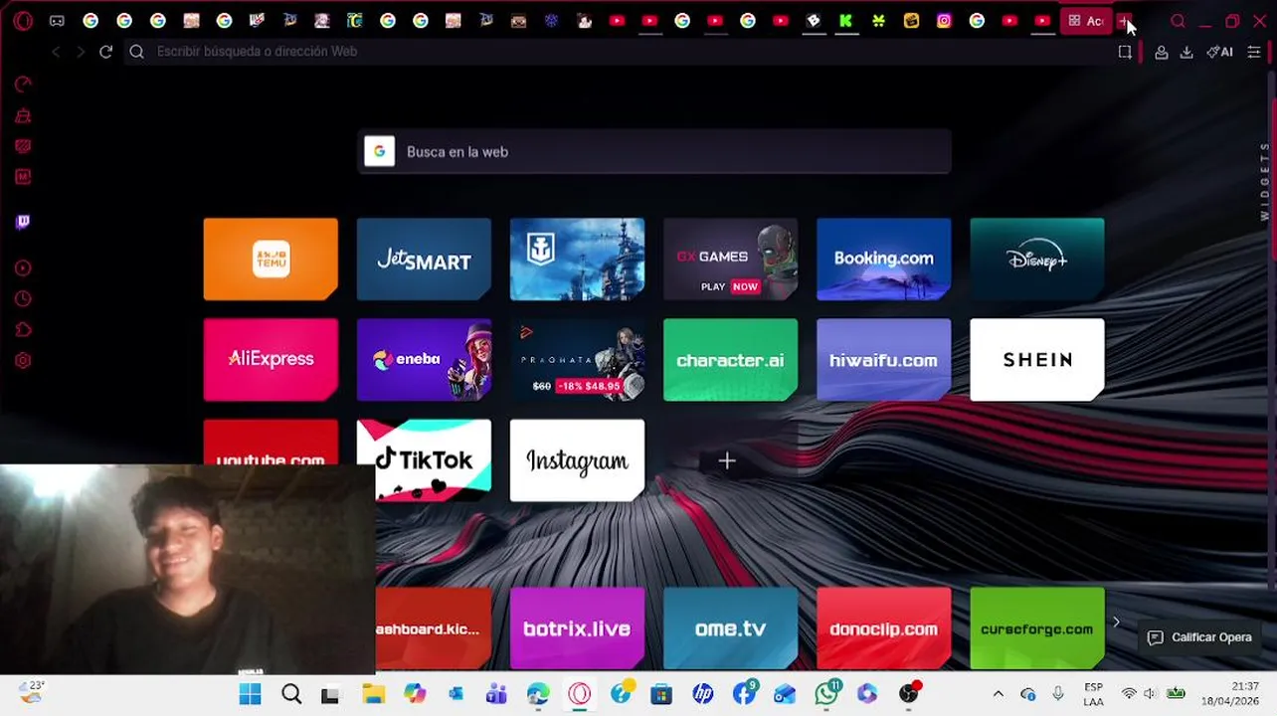Open the hiwaifu.com speed dial
This screenshot has width=1277, height=716.
pos(883,359)
